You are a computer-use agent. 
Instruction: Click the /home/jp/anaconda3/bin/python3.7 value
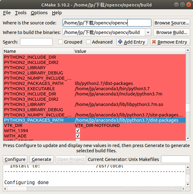pyautogui.click(x=112, y=89)
